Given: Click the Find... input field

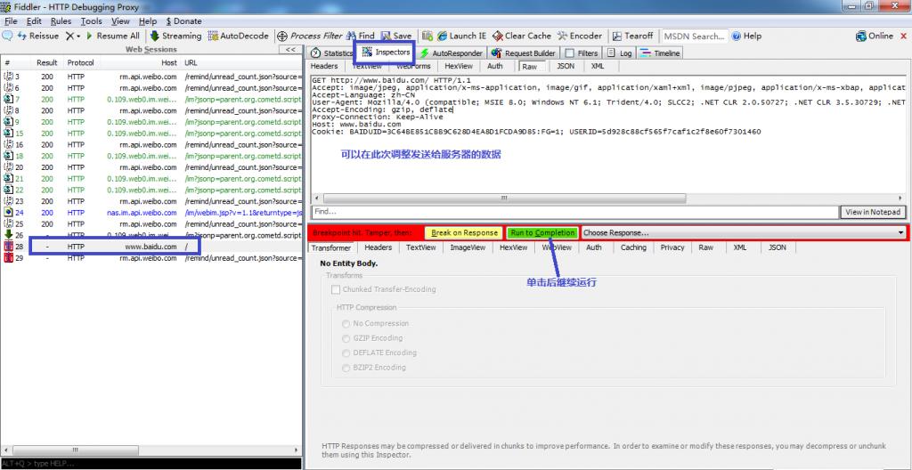Looking at the screenshot, I should [x=575, y=213].
